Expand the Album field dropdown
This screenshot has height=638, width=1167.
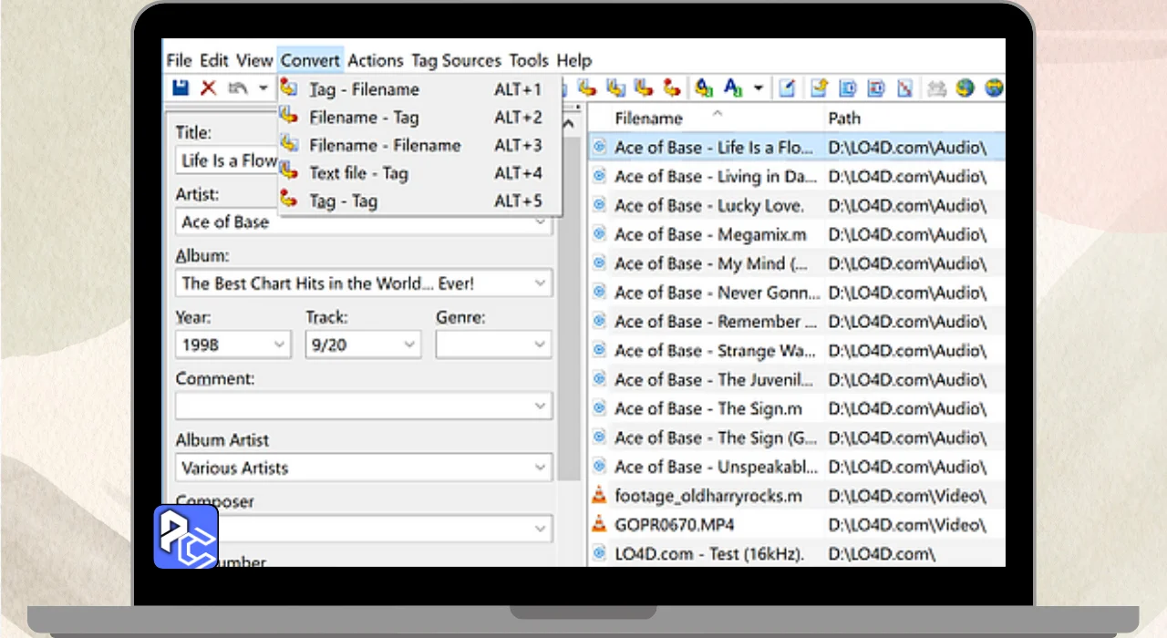tap(540, 283)
